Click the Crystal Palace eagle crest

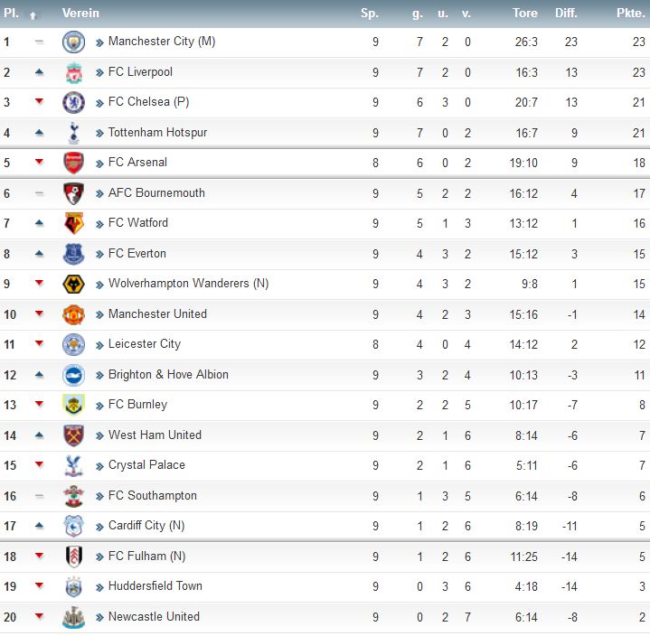tap(73, 466)
